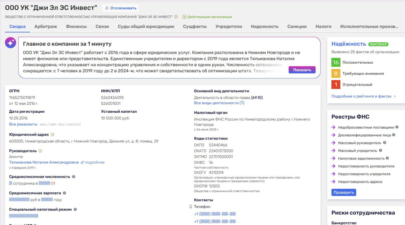Viewport: 405px width, 225px height.
Task: Click the help icon beside Специальный налоговый режим
Action: [x=75, y=210]
